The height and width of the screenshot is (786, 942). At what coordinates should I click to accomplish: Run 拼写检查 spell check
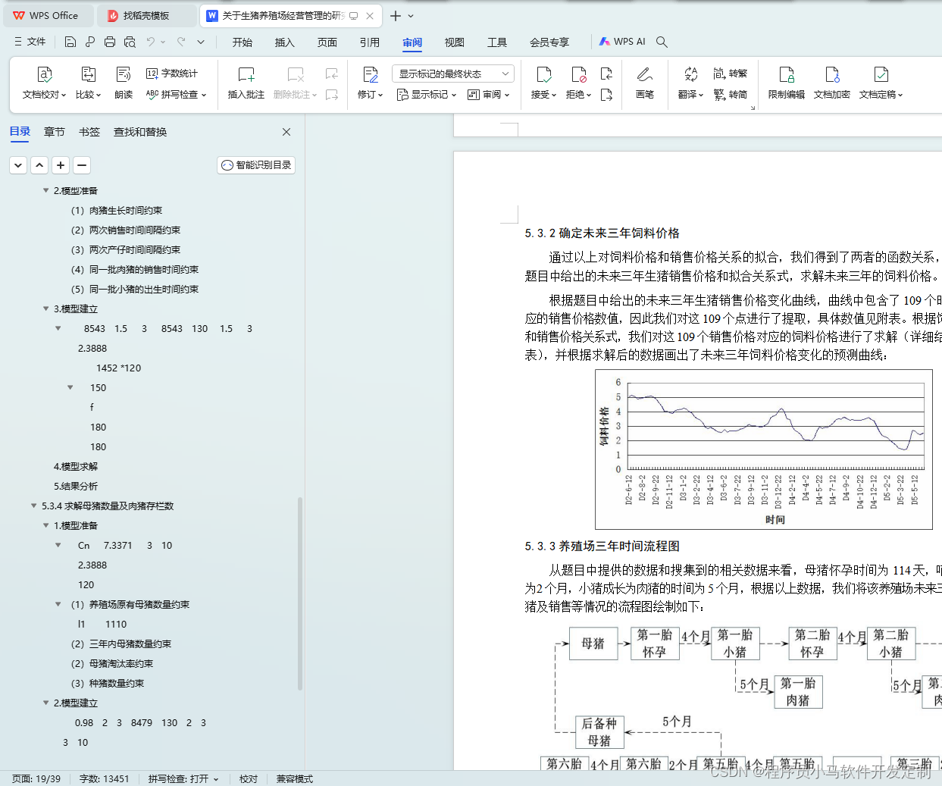[x=175, y=95]
